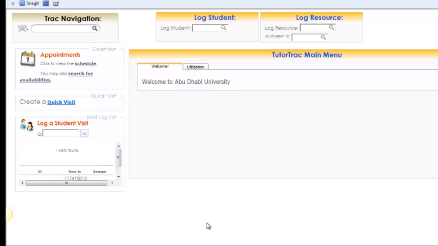Click the Snagit toolbar icon
Viewport: 438px width, 246px height.
tap(29, 3)
